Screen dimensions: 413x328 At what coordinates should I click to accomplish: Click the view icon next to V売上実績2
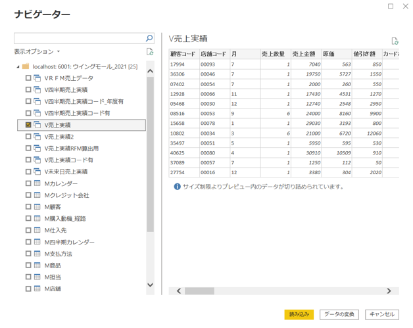click(37, 137)
